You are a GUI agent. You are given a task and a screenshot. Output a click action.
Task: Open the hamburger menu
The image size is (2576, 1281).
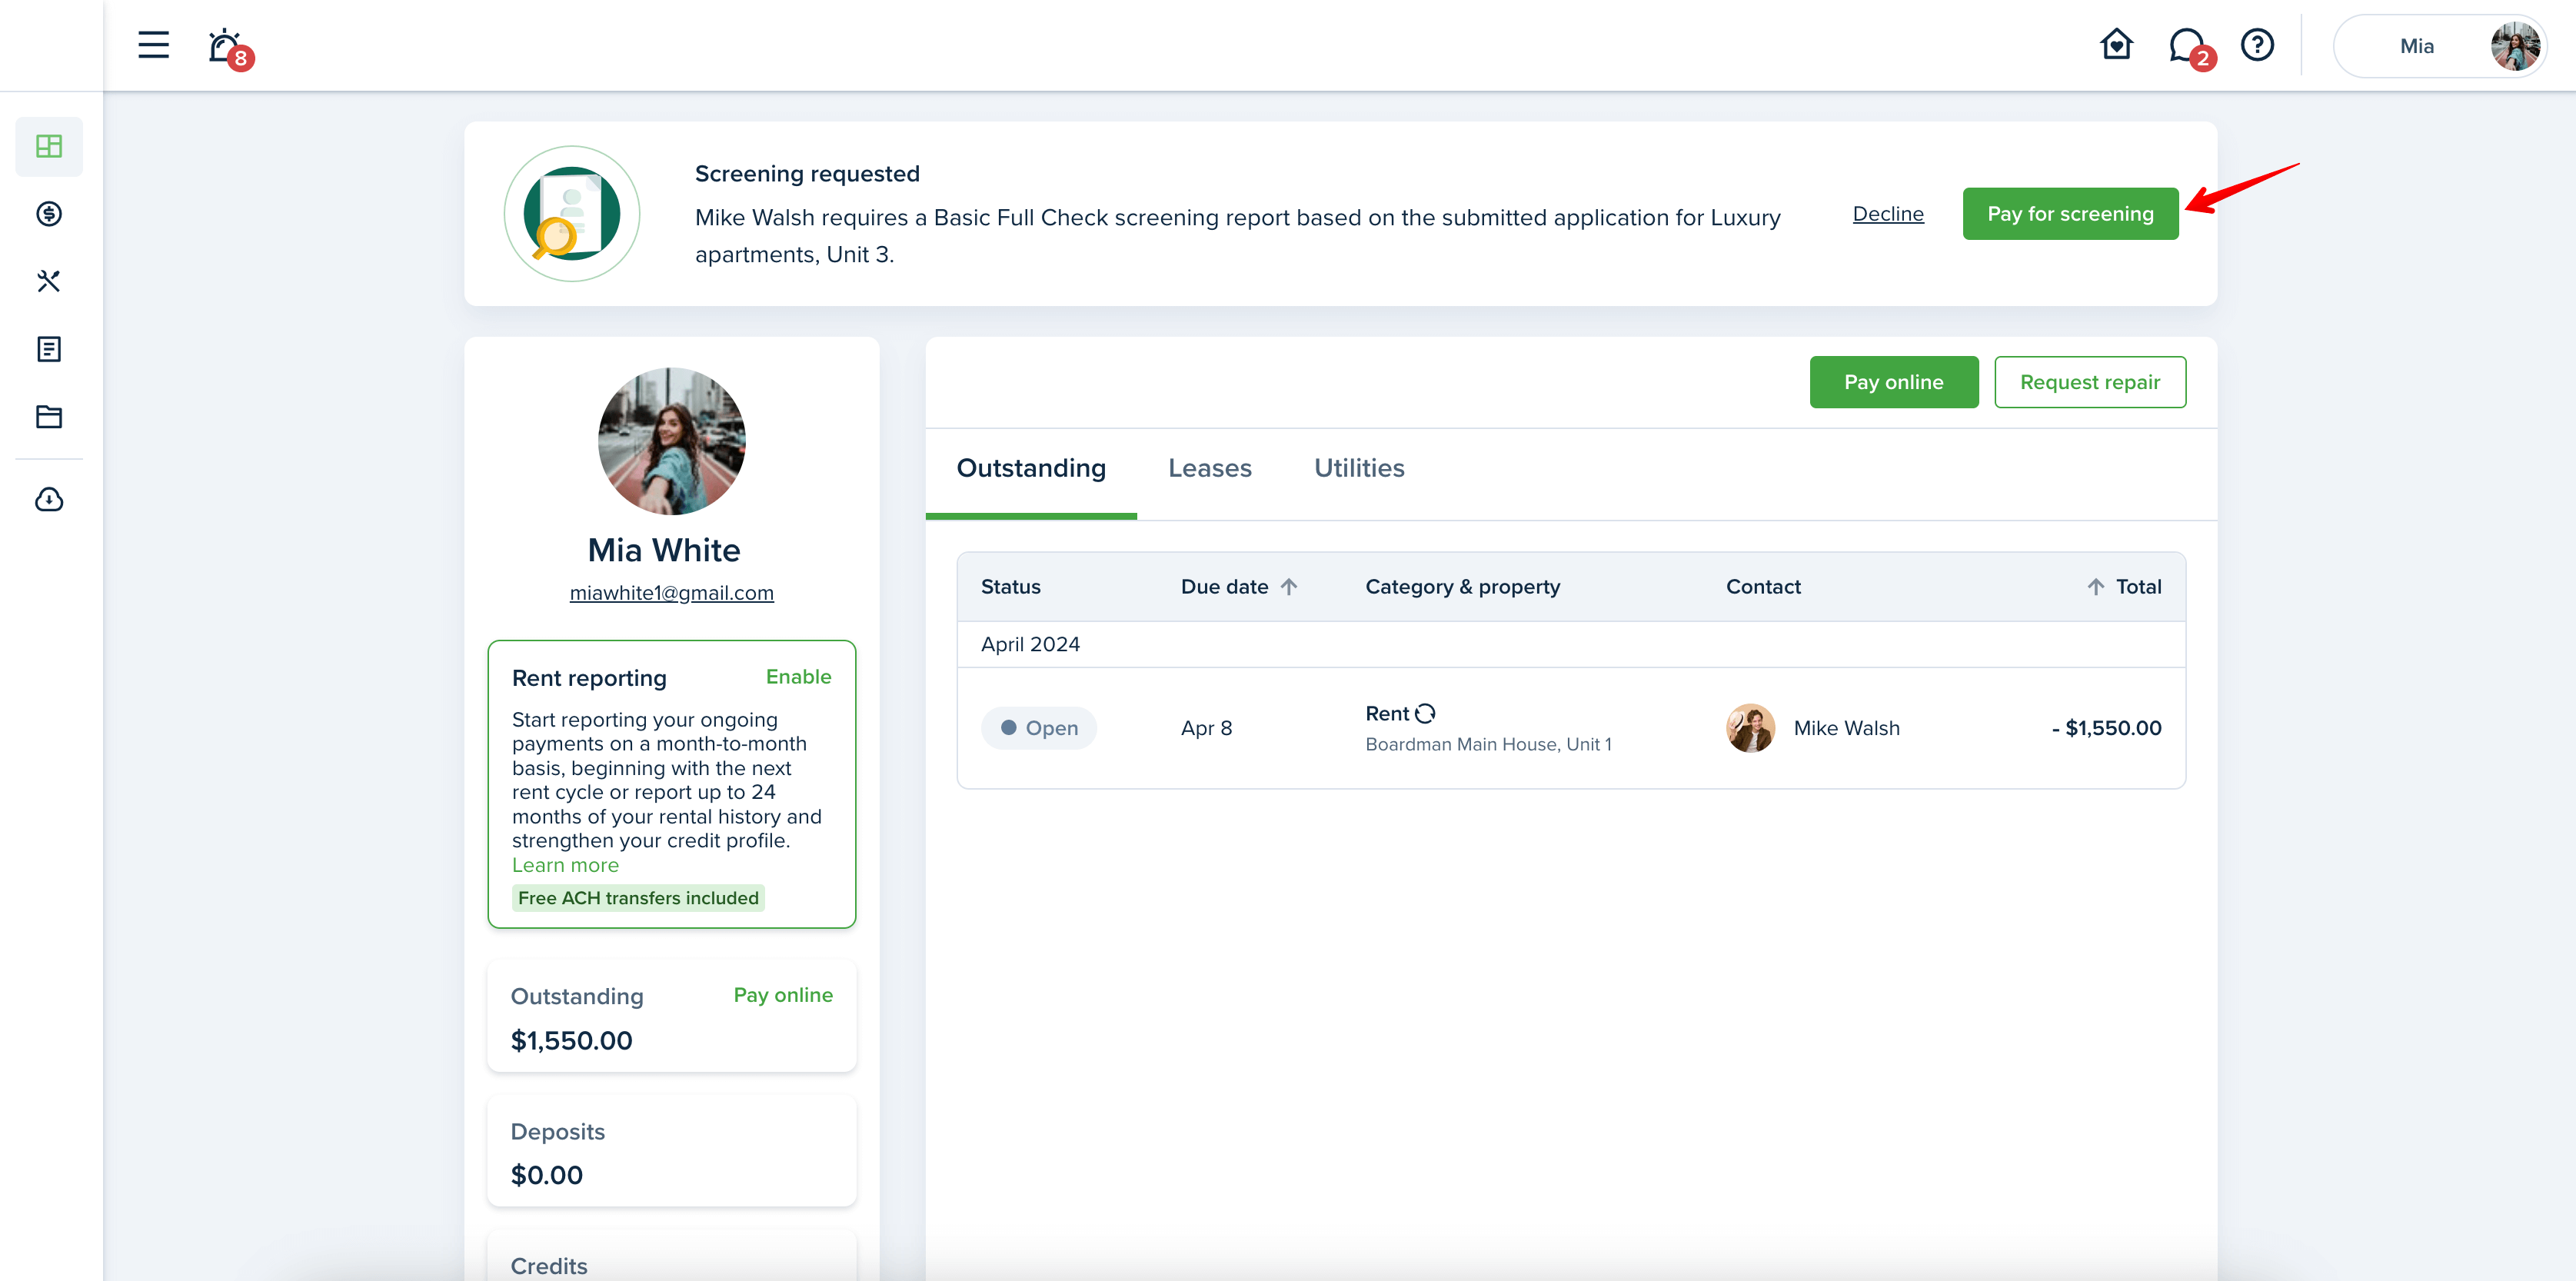[153, 45]
